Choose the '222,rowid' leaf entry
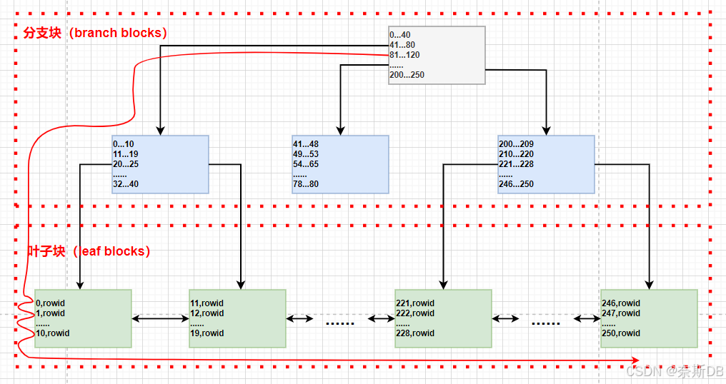726x384 pixels. (415, 313)
